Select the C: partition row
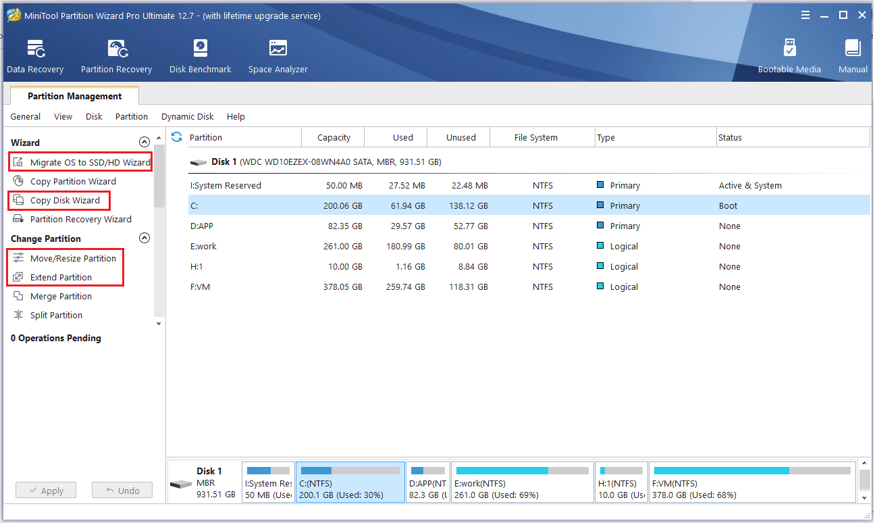Viewport: 875px width, 523px height. (x=529, y=205)
